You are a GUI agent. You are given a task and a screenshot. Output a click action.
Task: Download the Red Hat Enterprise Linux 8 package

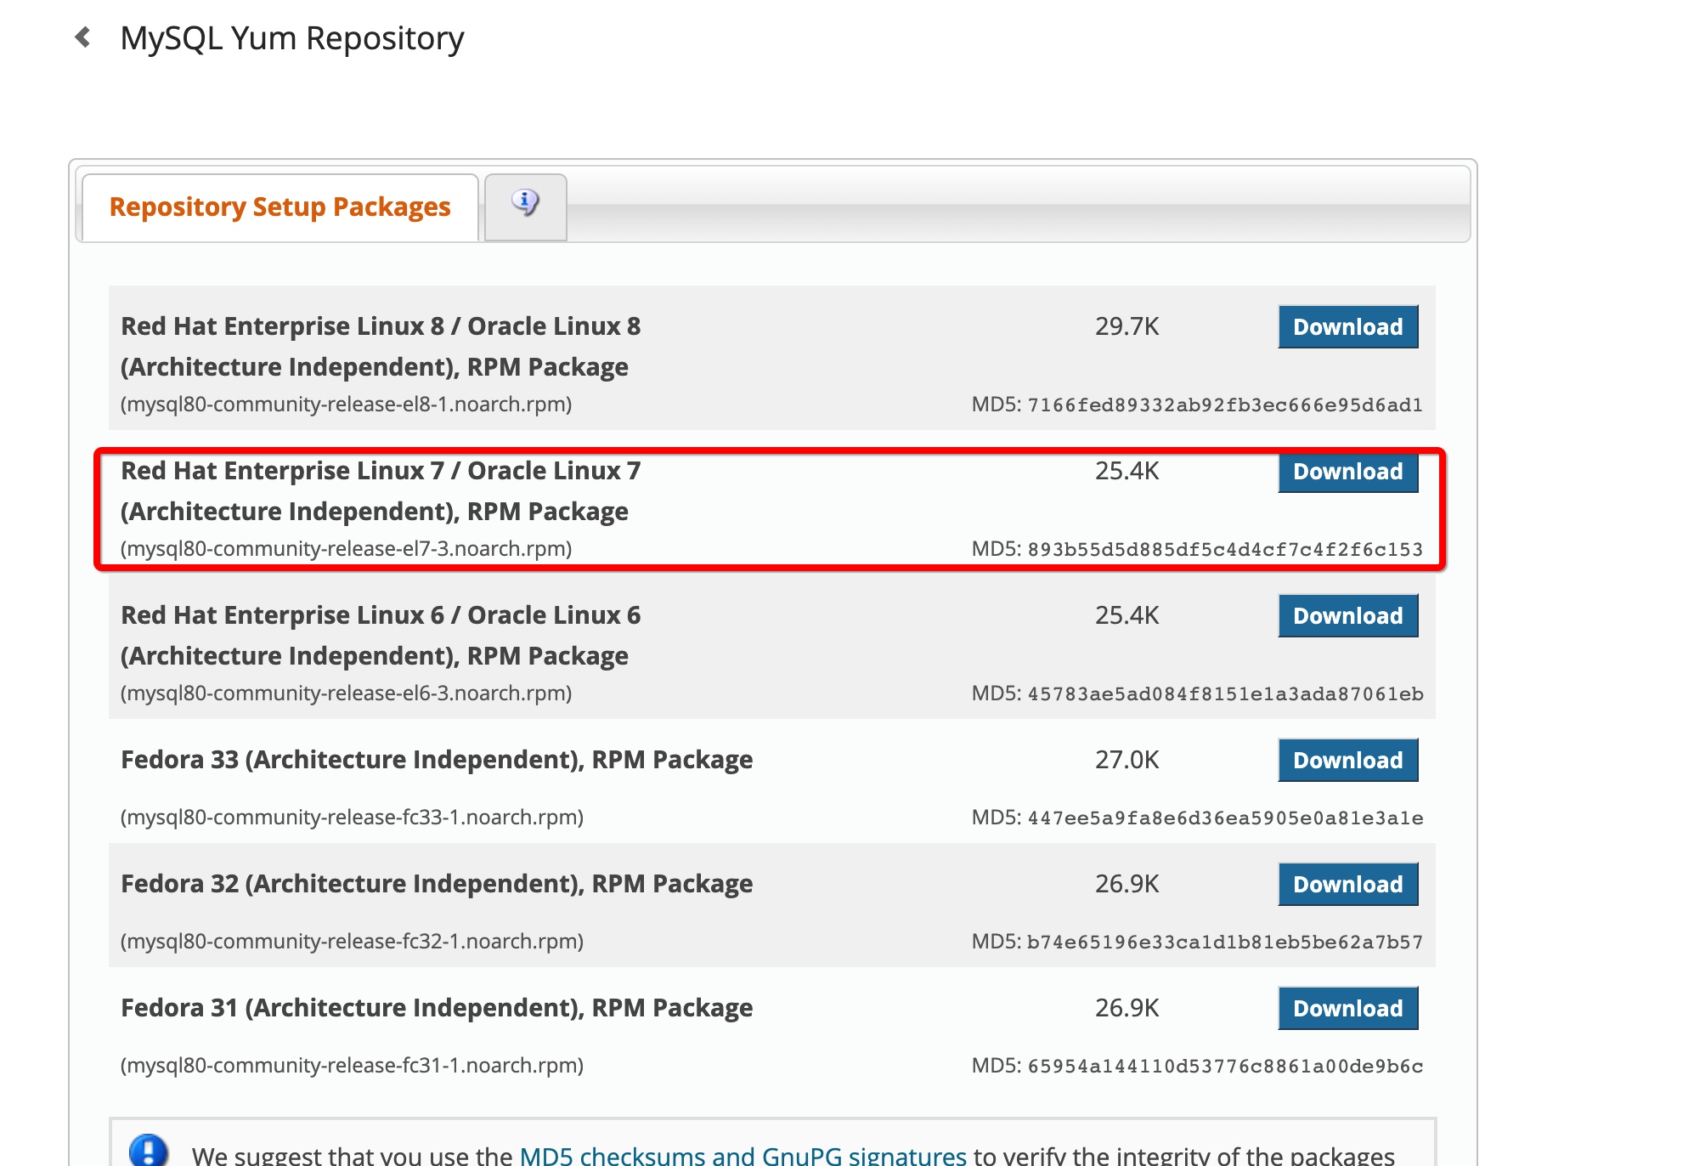pos(1347,327)
